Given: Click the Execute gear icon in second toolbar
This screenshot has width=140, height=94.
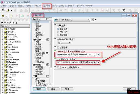Looking at the screenshot, I should 11,16.
